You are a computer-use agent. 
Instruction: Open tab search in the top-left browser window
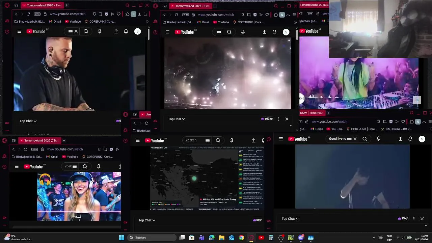tap(127, 5)
